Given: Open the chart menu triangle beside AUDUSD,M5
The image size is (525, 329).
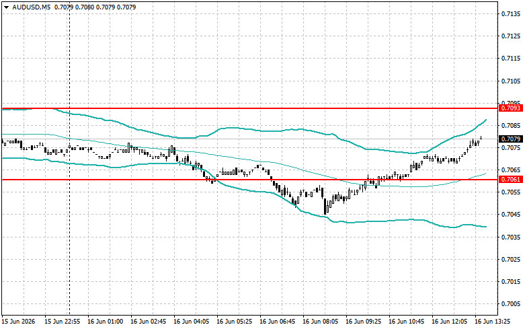Looking at the screenshot, I should coord(6,7).
